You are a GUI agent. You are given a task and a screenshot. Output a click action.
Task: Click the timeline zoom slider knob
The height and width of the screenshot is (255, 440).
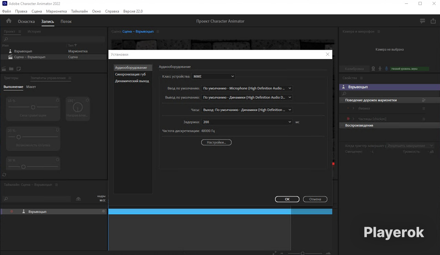303,253
